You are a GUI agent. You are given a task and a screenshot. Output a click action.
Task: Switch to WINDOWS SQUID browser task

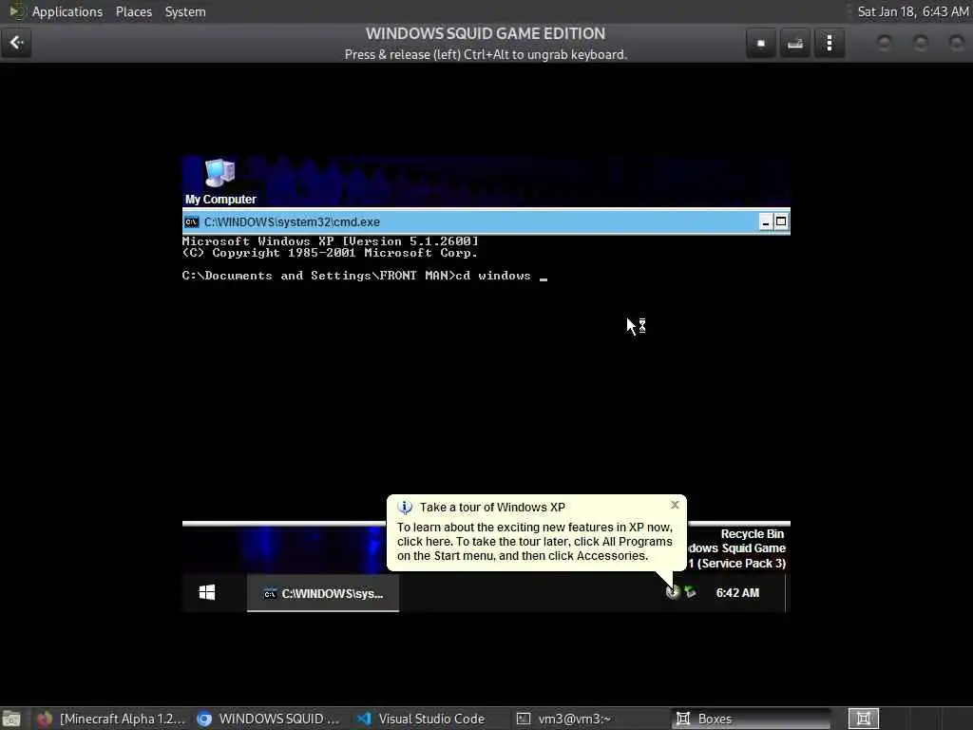click(268, 719)
